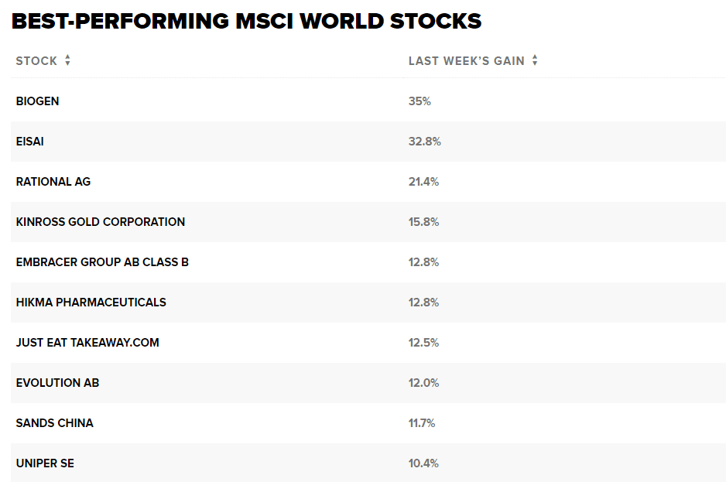Image resolution: width=726 pixels, height=482 pixels.
Task: Click the 15.8% gain for Kinross Gold
Action: point(423,222)
